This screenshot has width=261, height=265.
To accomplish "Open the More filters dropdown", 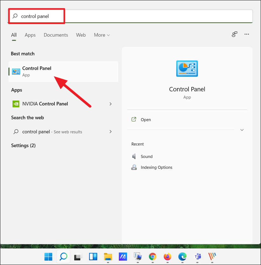I will click(x=102, y=35).
